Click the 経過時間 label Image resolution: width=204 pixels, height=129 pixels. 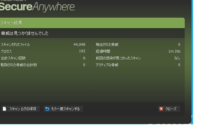pos(103,51)
